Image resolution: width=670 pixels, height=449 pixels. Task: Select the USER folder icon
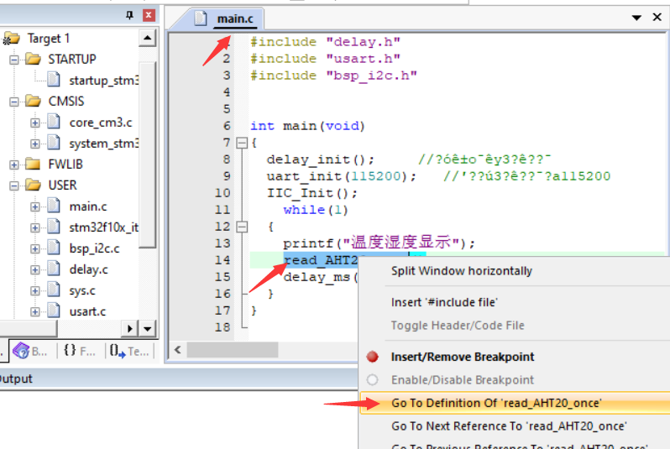coord(33,185)
